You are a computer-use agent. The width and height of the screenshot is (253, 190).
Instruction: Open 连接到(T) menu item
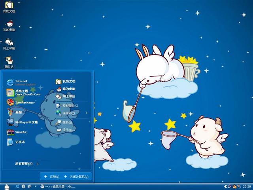point(65,113)
